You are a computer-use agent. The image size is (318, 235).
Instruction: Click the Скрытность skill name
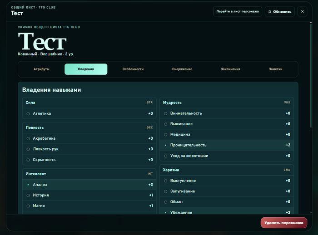[x=44, y=160]
